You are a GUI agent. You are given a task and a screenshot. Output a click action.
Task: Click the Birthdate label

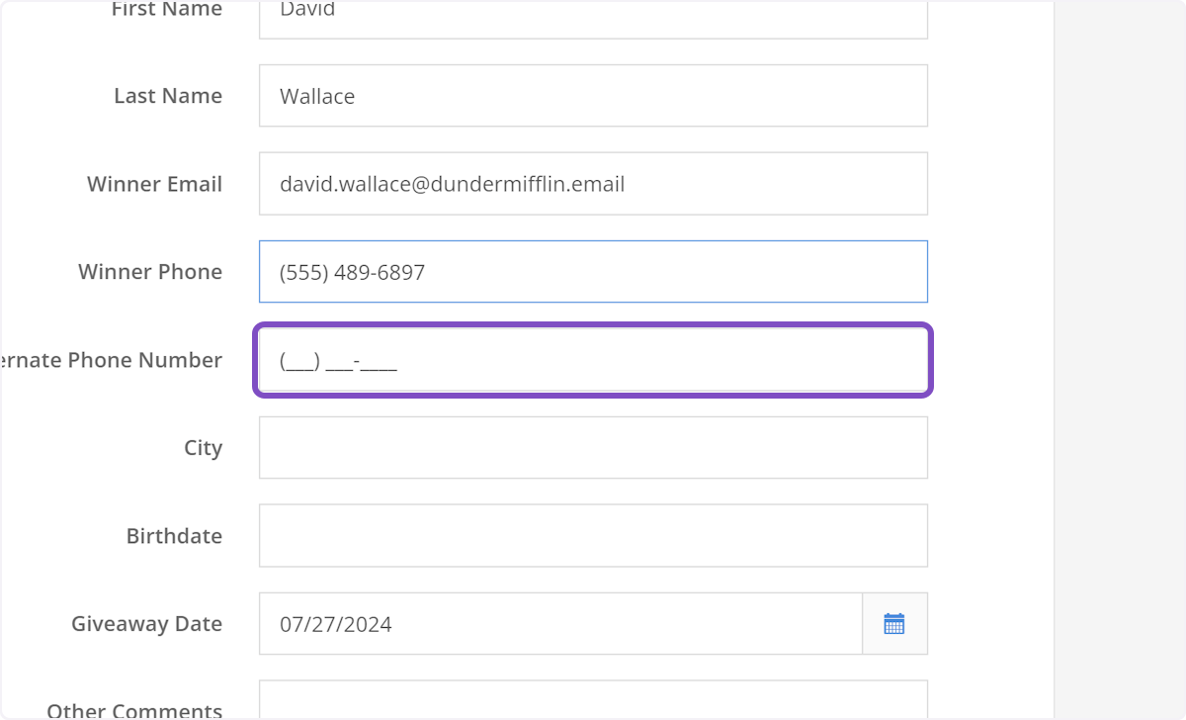tap(174, 535)
